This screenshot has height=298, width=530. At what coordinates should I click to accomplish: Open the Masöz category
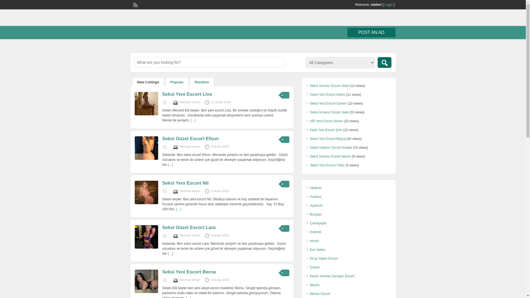coord(314,285)
